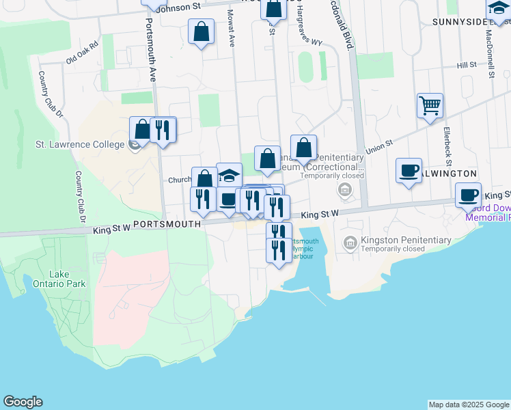This screenshot has width=511, height=410.
Task: Click the Hill St road label
Action: pos(467,65)
